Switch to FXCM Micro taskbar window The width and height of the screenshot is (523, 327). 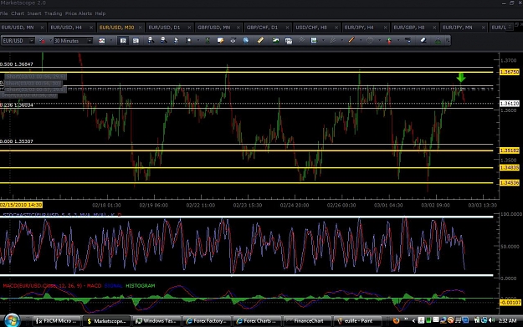pyautogui.click(x=57, y=321)
